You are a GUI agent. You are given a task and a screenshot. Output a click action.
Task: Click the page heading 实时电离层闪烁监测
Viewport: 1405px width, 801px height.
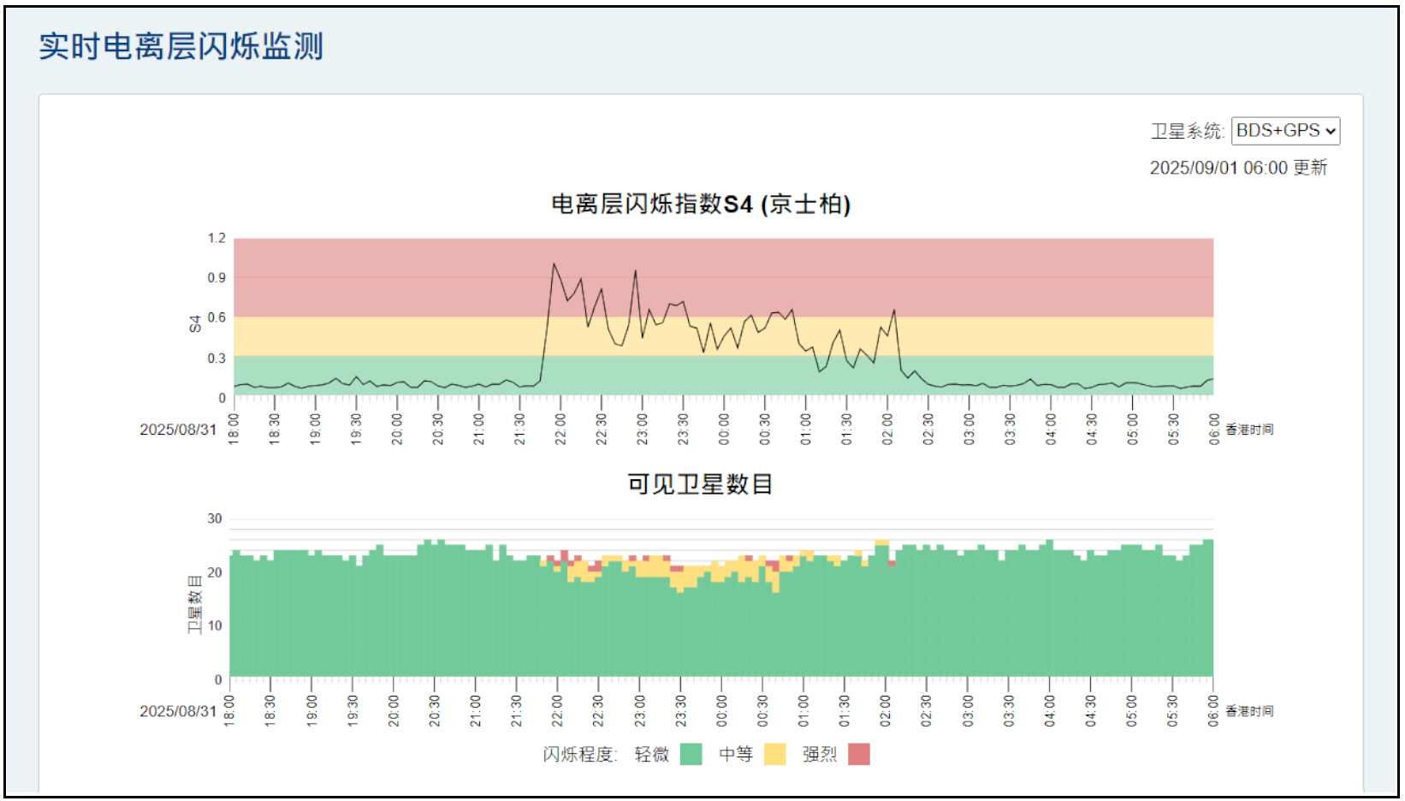(181, 46)
